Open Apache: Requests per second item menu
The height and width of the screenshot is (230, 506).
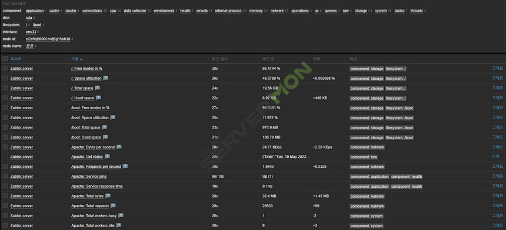96,167
